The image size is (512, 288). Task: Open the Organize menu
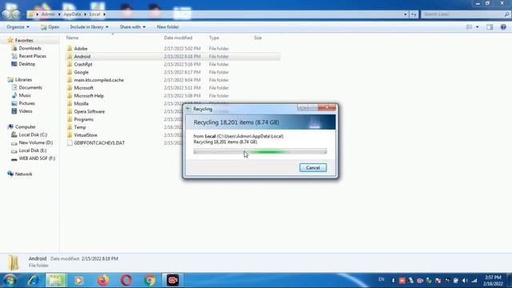point(18,27)
